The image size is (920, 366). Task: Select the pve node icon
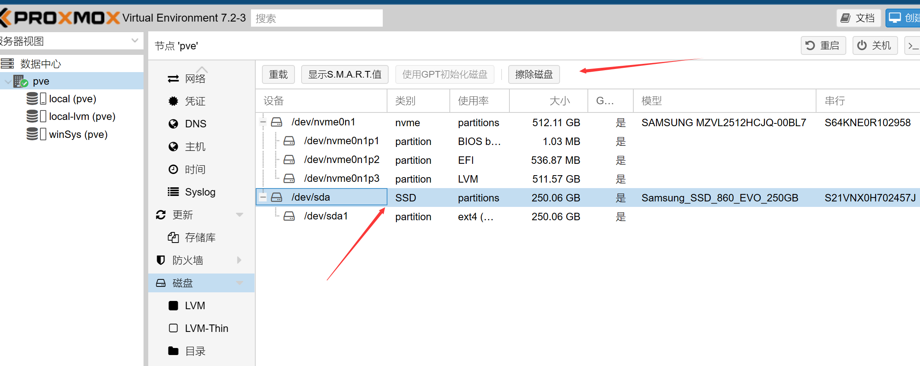coord(20,82)
